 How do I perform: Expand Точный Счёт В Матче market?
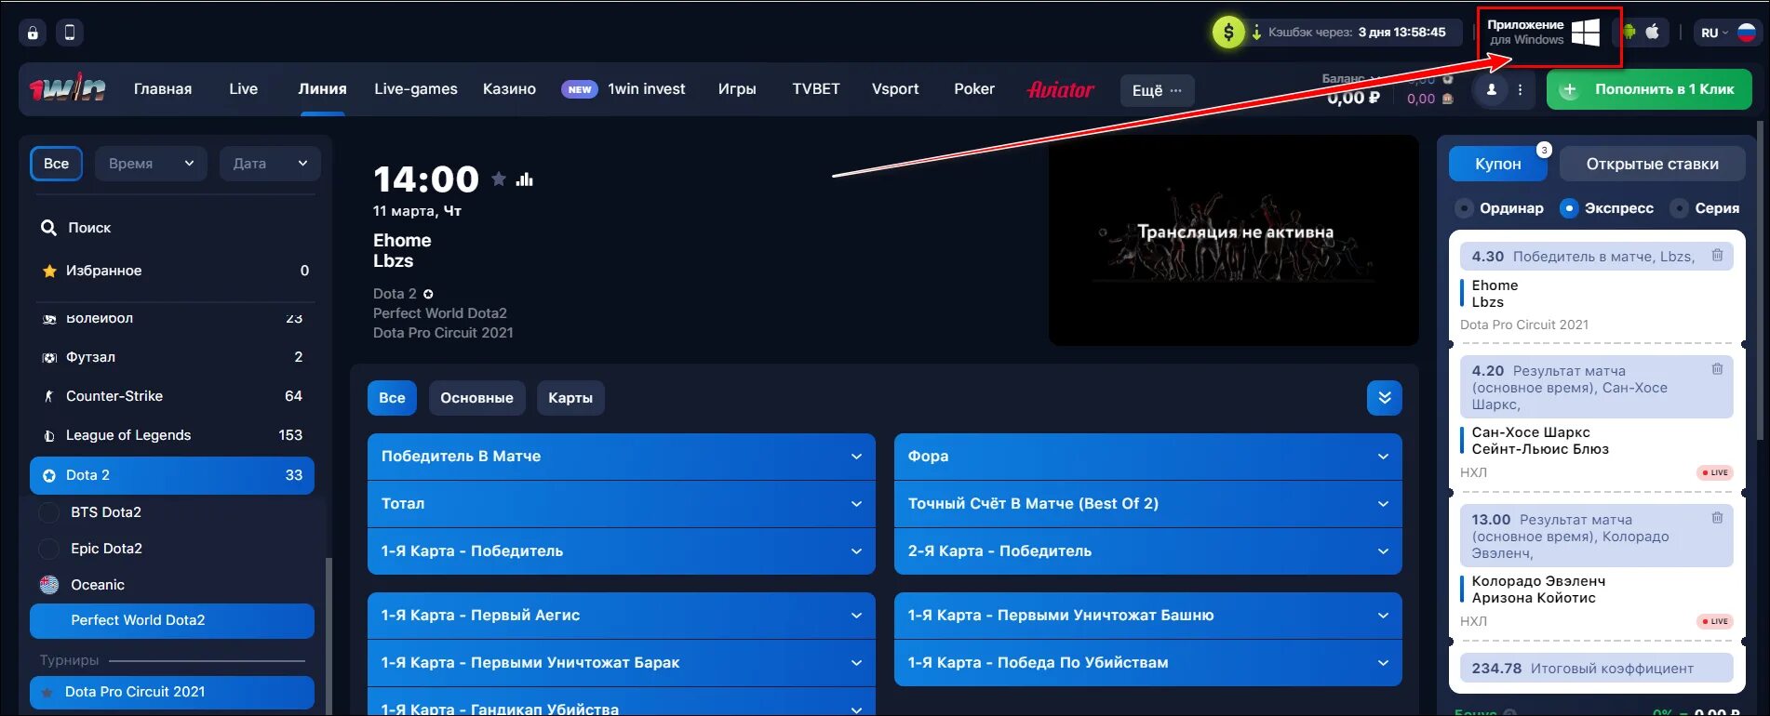pyautogui.click(x=1148, y=504)
